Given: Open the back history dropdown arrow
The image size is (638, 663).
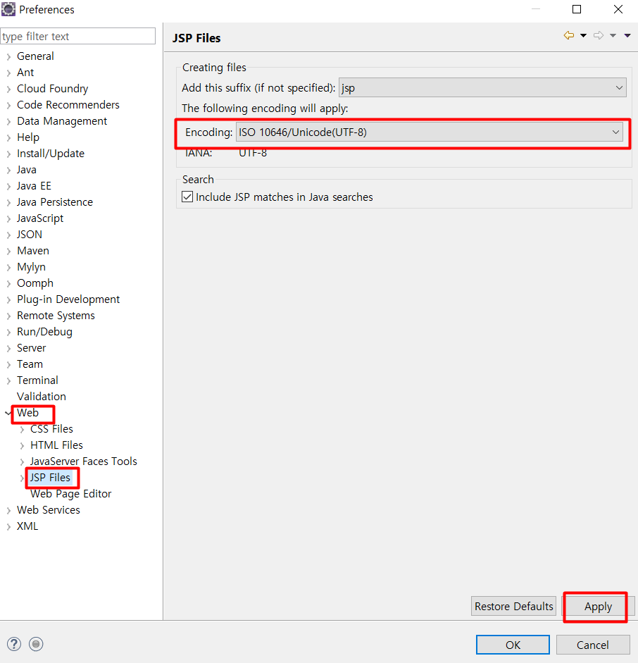Looking at the screenshot, I should (x=584, y=35).
